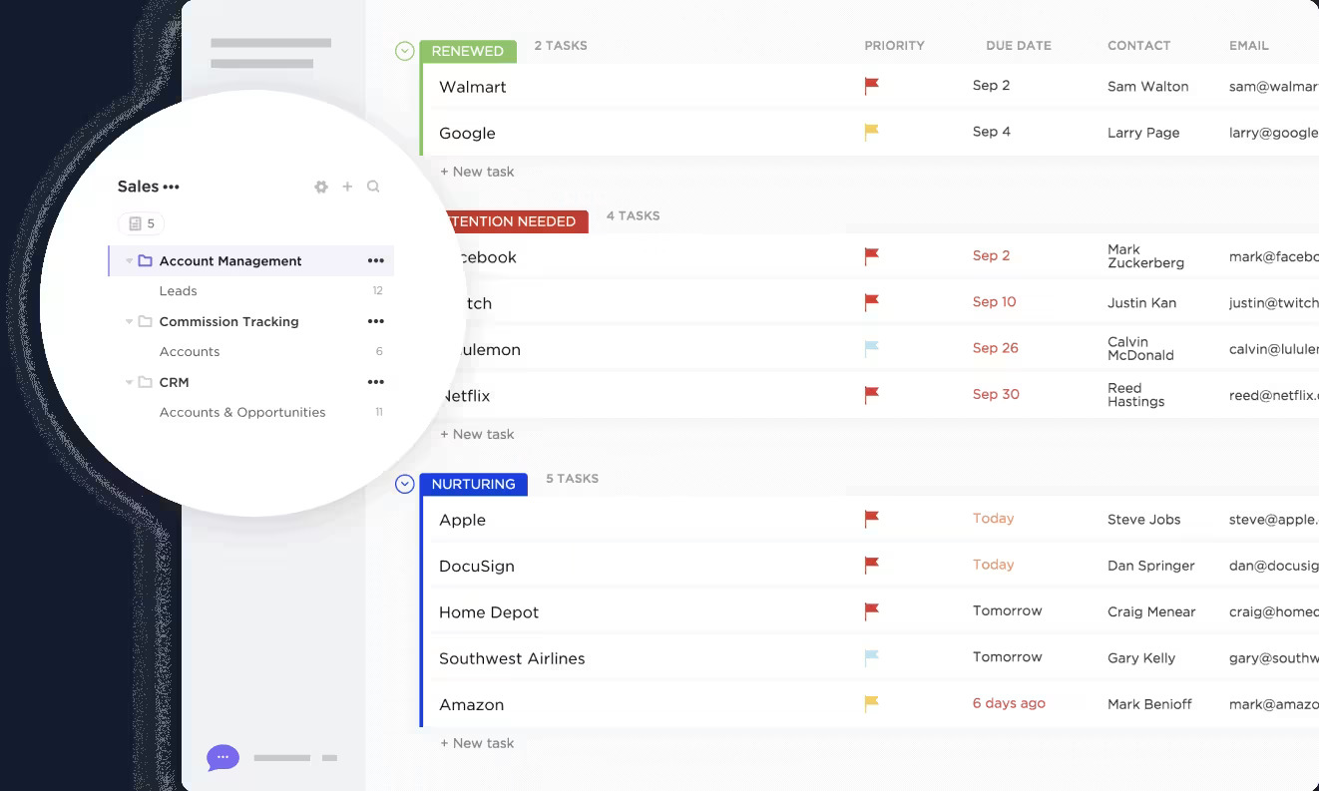Open the Accounts & Opportunities list
Image resolution: width=1319 pixels, height=791 pixels.
click(242, 412)
